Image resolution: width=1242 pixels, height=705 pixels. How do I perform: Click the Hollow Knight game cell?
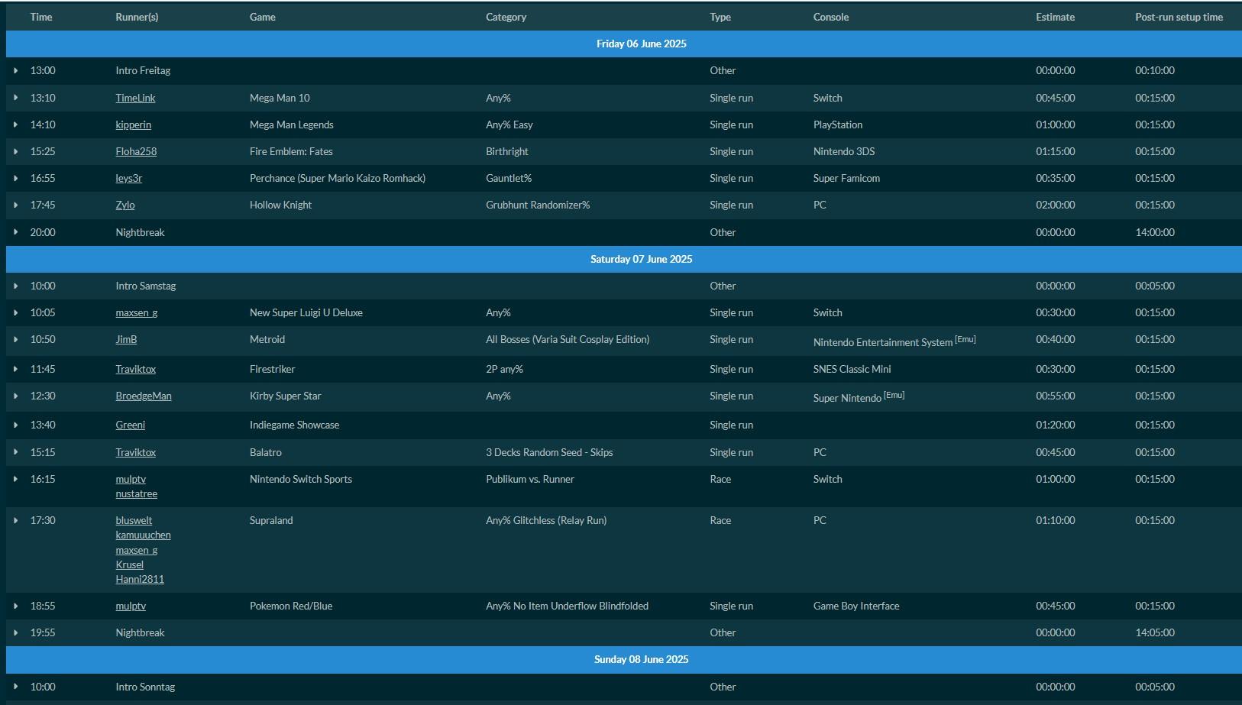pyautogui.click(x=280, y=205)
